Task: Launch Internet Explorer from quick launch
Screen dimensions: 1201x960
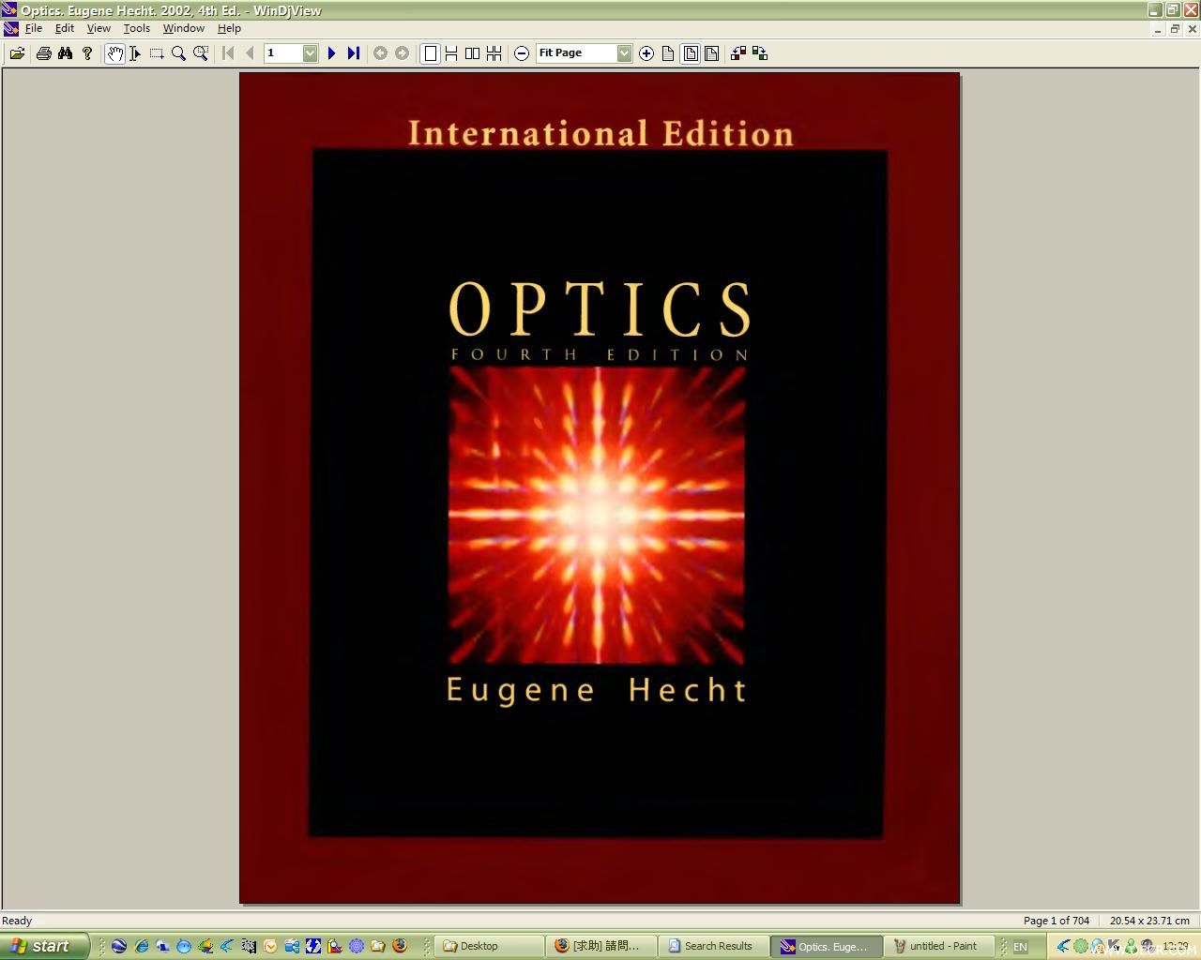Action: pos(141,946)
